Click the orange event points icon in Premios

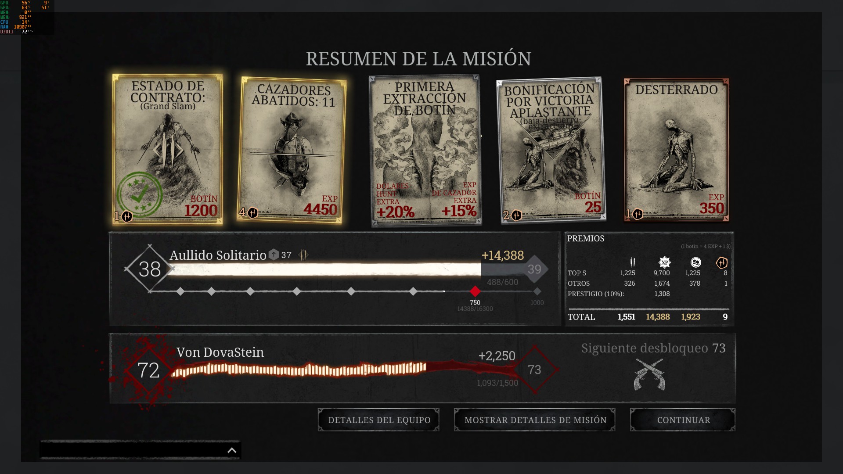coord(721,262)
